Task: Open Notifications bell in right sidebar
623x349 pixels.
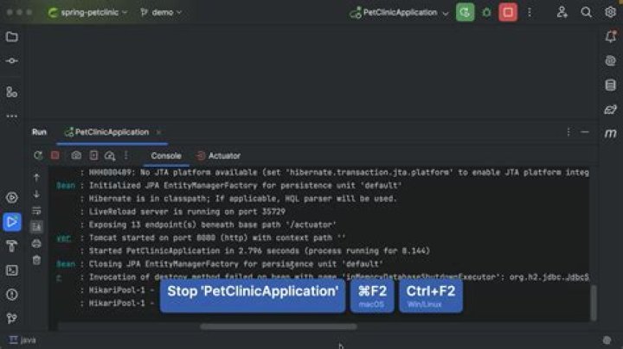Action: click(x=611, y=36)
